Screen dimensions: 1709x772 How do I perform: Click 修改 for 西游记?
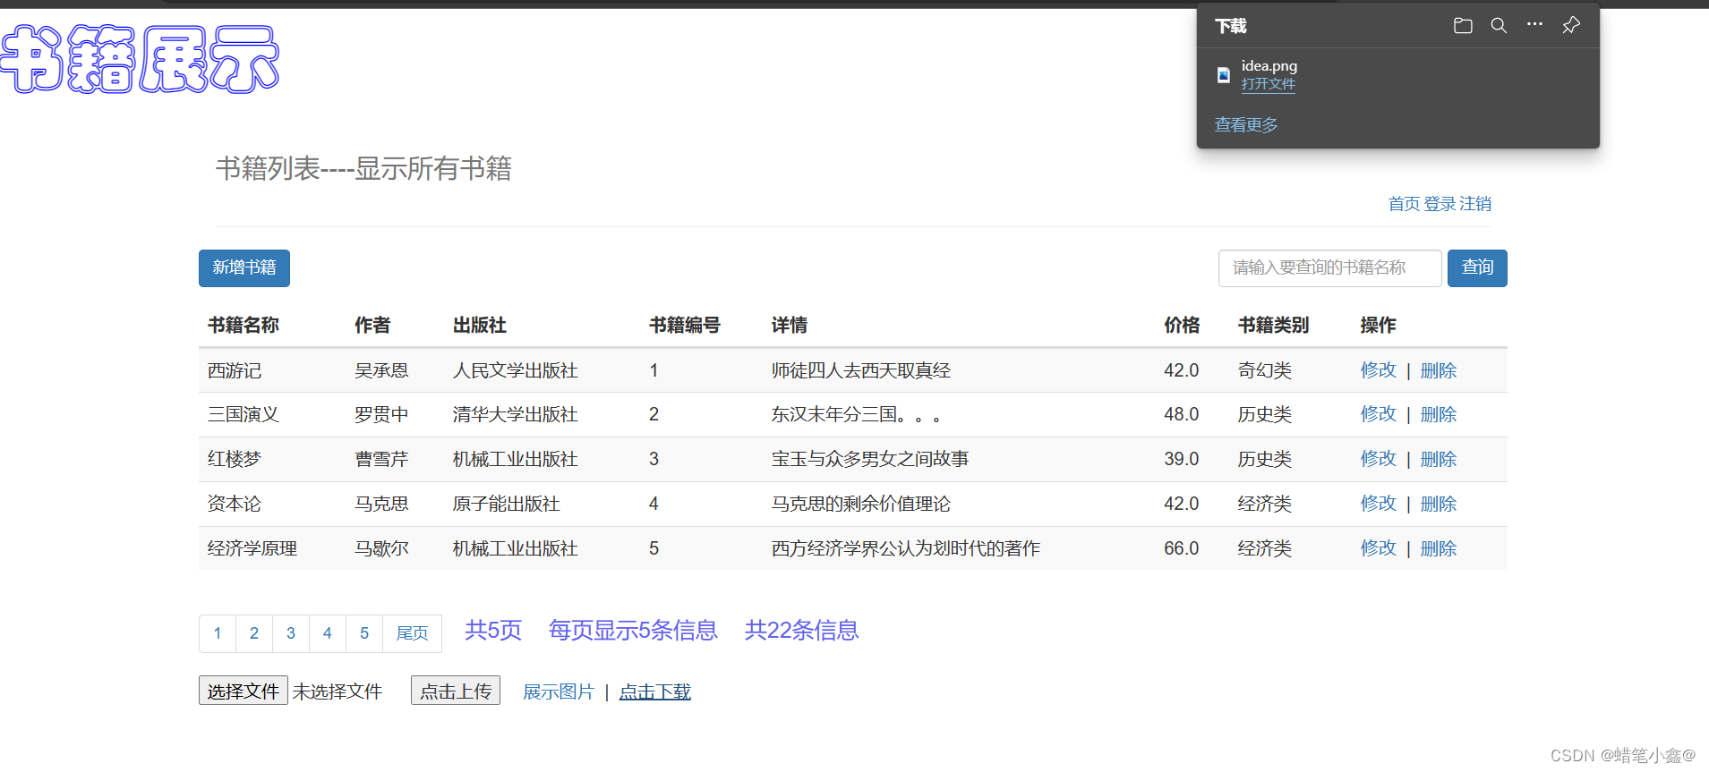pos(1378,370)
